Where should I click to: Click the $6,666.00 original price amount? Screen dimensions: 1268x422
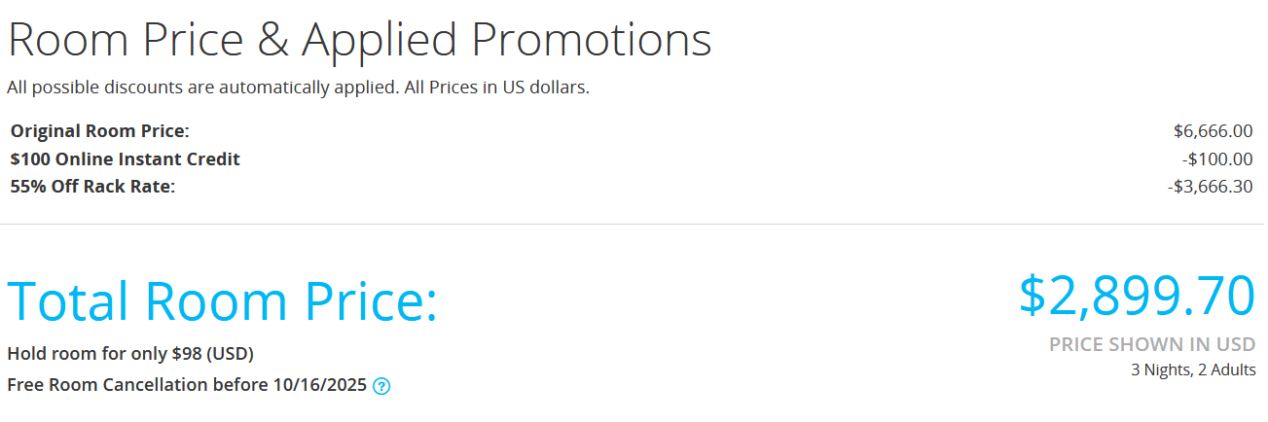(x=1213, y=131)
